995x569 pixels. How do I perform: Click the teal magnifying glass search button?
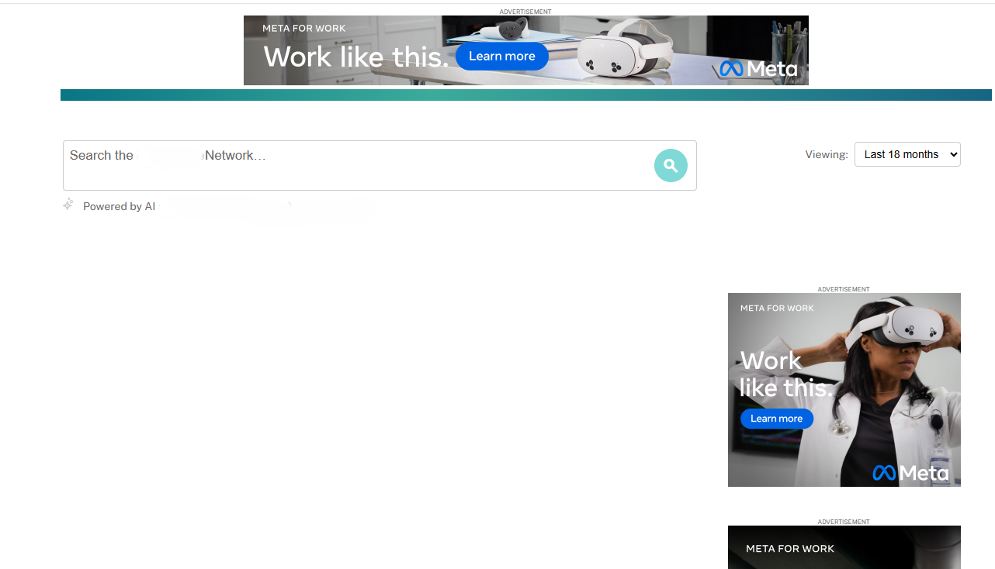tap(671, 165)
